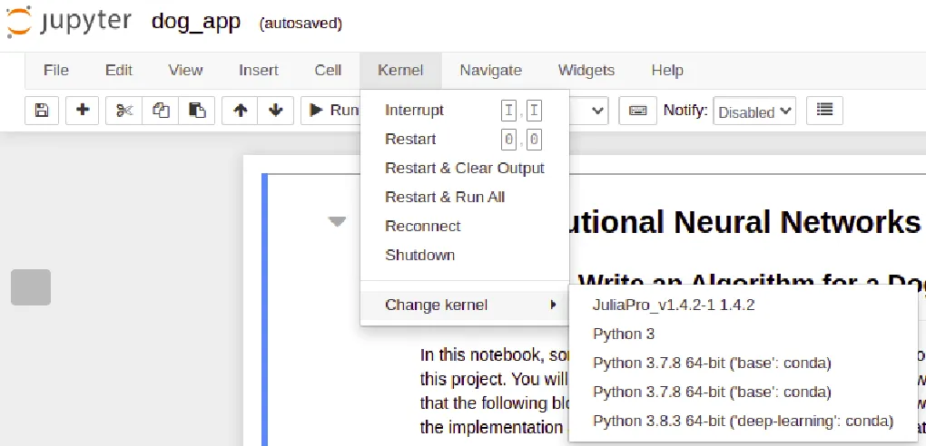
Task: Switch kernel to Python 3
Action: tap(743, 334)
